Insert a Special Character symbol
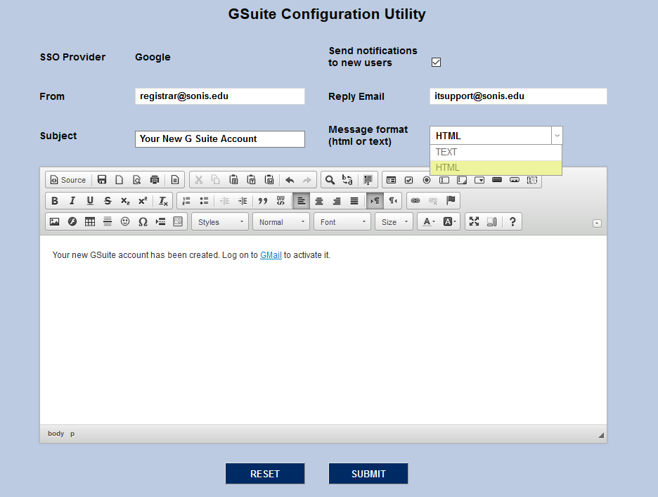The height and width of the screenshot is (497, 658). [x=144, y=221]
